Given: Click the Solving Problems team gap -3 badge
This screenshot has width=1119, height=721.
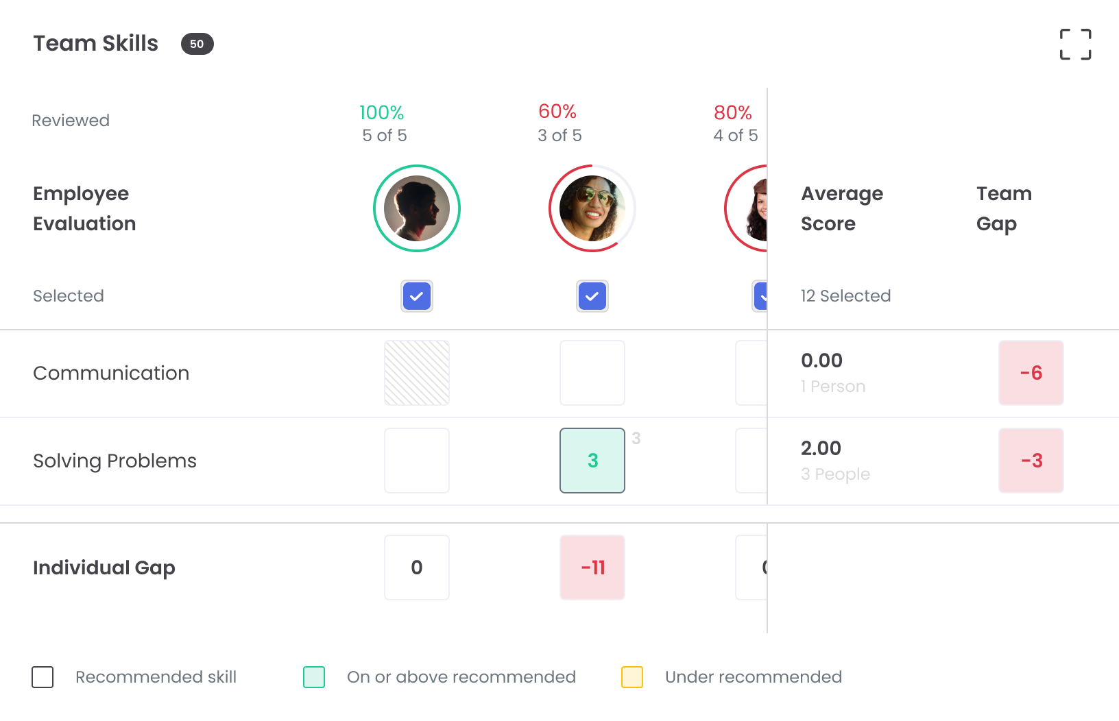Looking at the screenshot, I should 1031,461.
